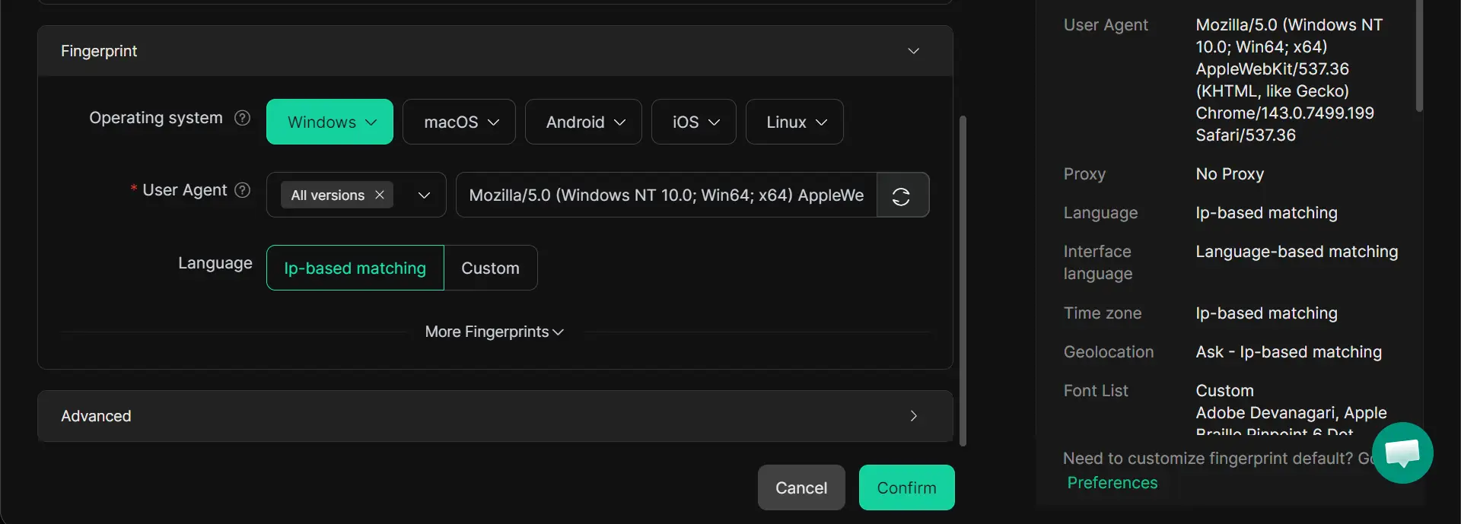Viewport: 1461px width, 524px height.
Task: Remove the All versions tag
Action: coord(380,195)
